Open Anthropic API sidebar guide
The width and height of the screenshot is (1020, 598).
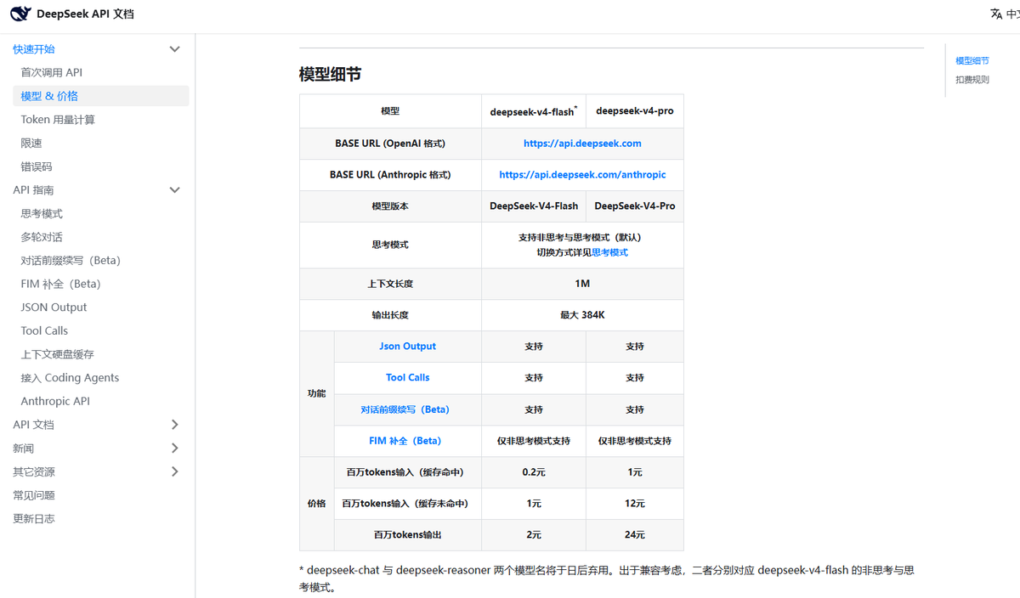[x=55, y=401]
